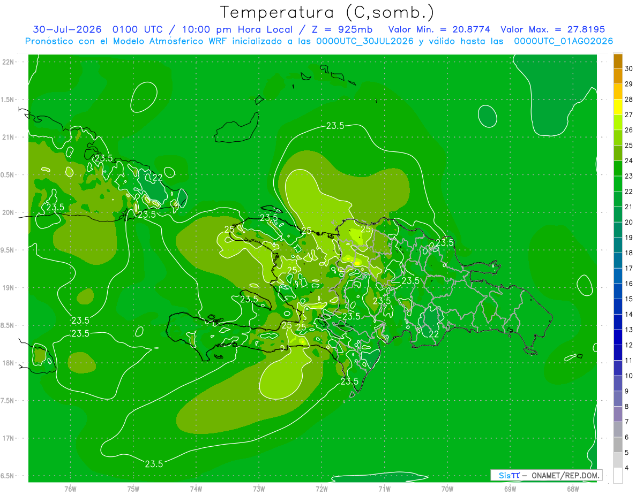Click the purple swatch between 7 and 8
Viewport: 643px width, 496px height.
(x=618, y=414)
